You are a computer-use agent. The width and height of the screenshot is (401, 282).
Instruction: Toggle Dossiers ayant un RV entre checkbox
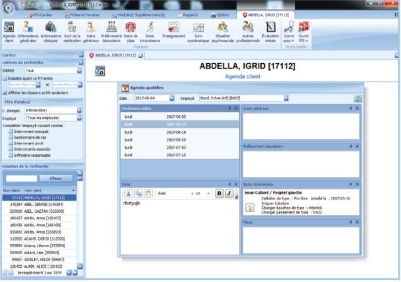click(x=5, y=78)
